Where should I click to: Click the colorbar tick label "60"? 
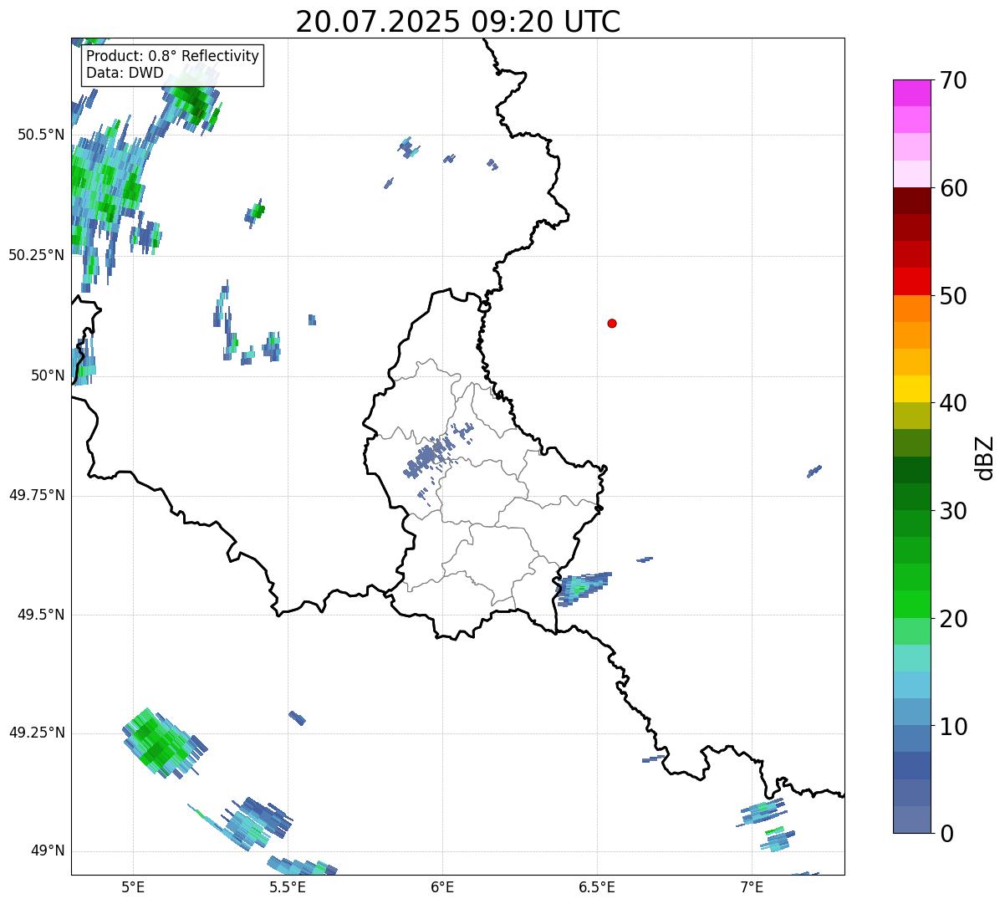[953, 188]
